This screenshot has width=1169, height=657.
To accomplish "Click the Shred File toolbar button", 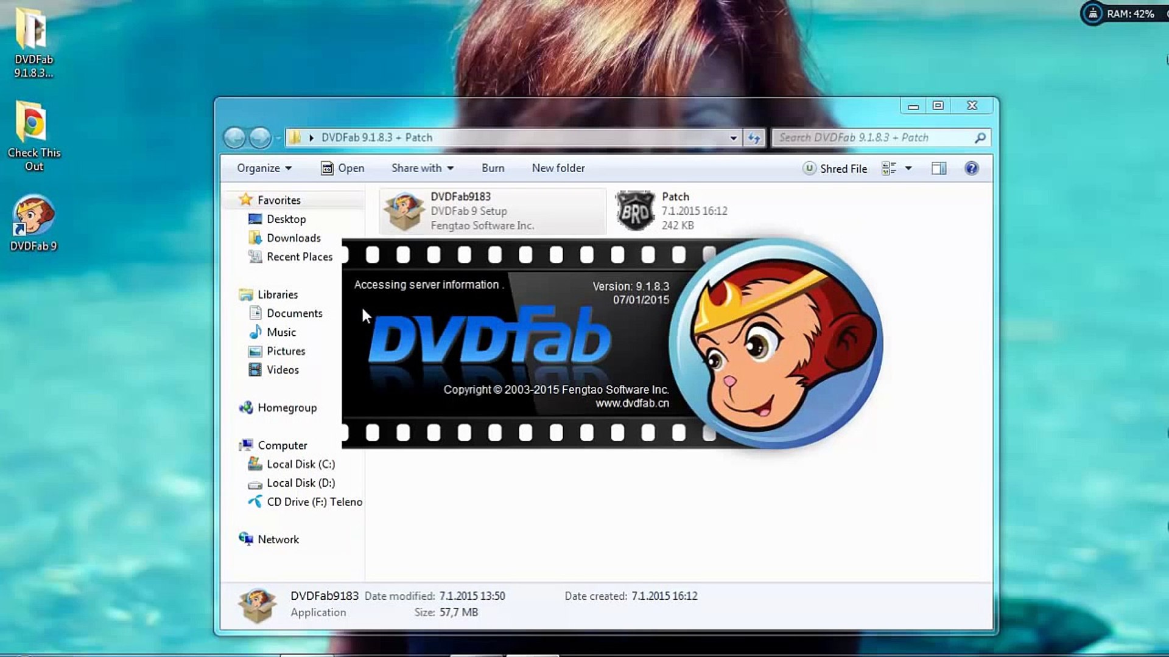I will click(x=835, y=169).
